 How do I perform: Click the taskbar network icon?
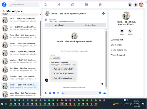tap(125, 104)
